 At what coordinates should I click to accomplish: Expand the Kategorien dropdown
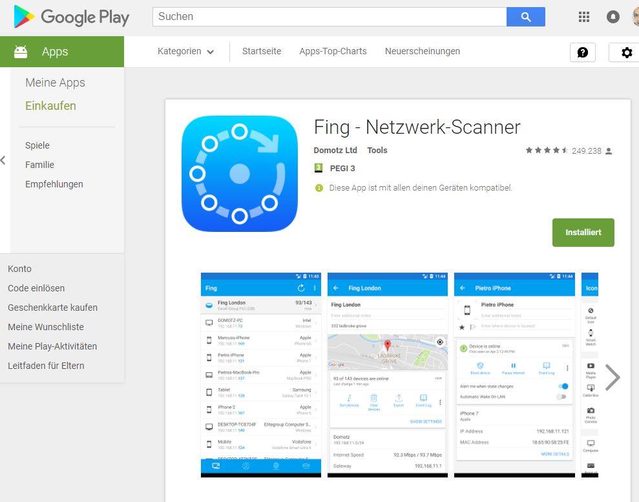point(185,51)
